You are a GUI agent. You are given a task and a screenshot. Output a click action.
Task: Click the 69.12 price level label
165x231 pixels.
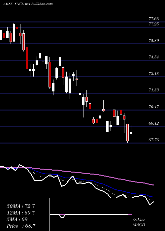pyautogui.click(x=154, y=123)
